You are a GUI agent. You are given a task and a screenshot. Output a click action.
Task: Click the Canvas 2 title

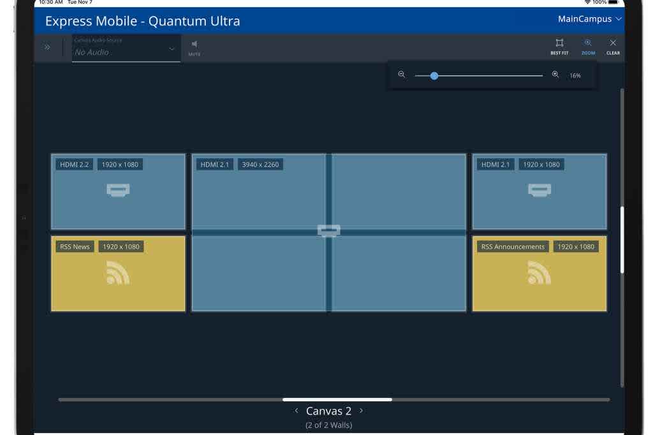(x=328, y=411)
